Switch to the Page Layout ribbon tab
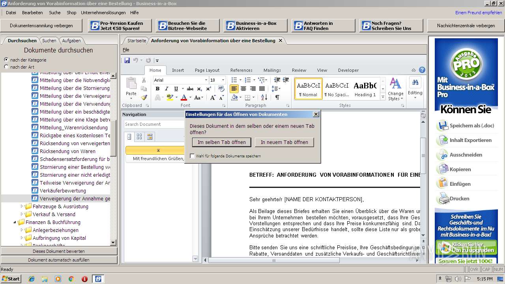 (x=207, y=70)
